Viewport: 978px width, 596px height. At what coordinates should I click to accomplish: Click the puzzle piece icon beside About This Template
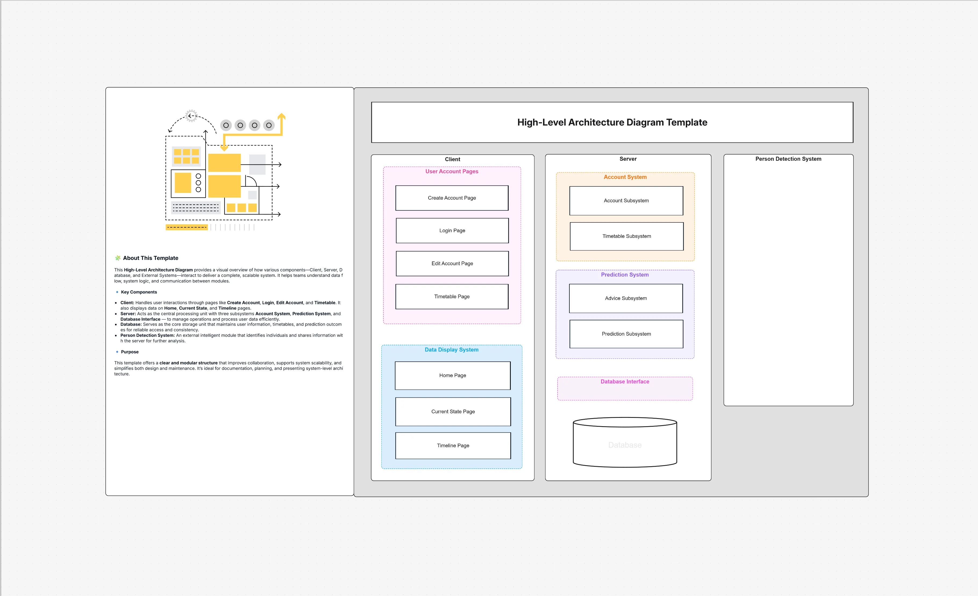point(117,258)
